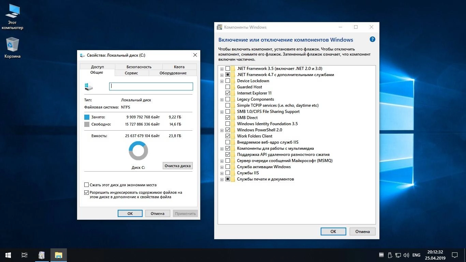
Task: Click the folder icon beside Службы IIS
Action: pyautogui.click(x=233, y=173)
